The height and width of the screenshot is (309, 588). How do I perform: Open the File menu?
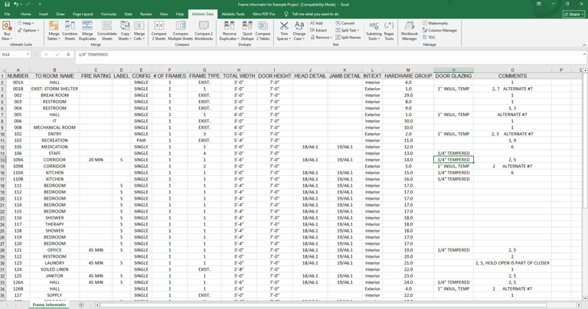[7, 14]
